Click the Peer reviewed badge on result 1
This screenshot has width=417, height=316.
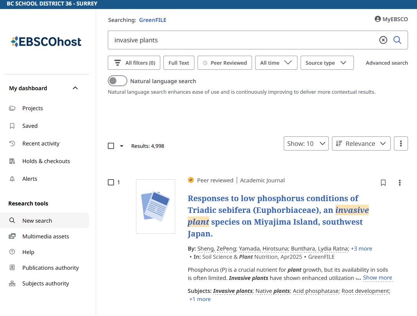[x=210, y=180]
